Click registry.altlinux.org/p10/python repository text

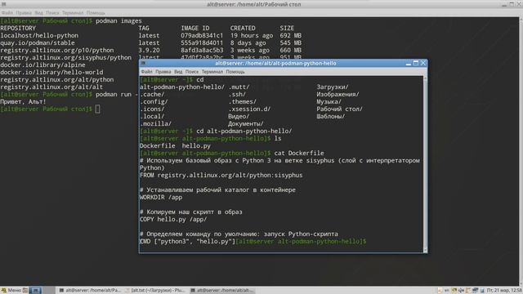(57, 50)
